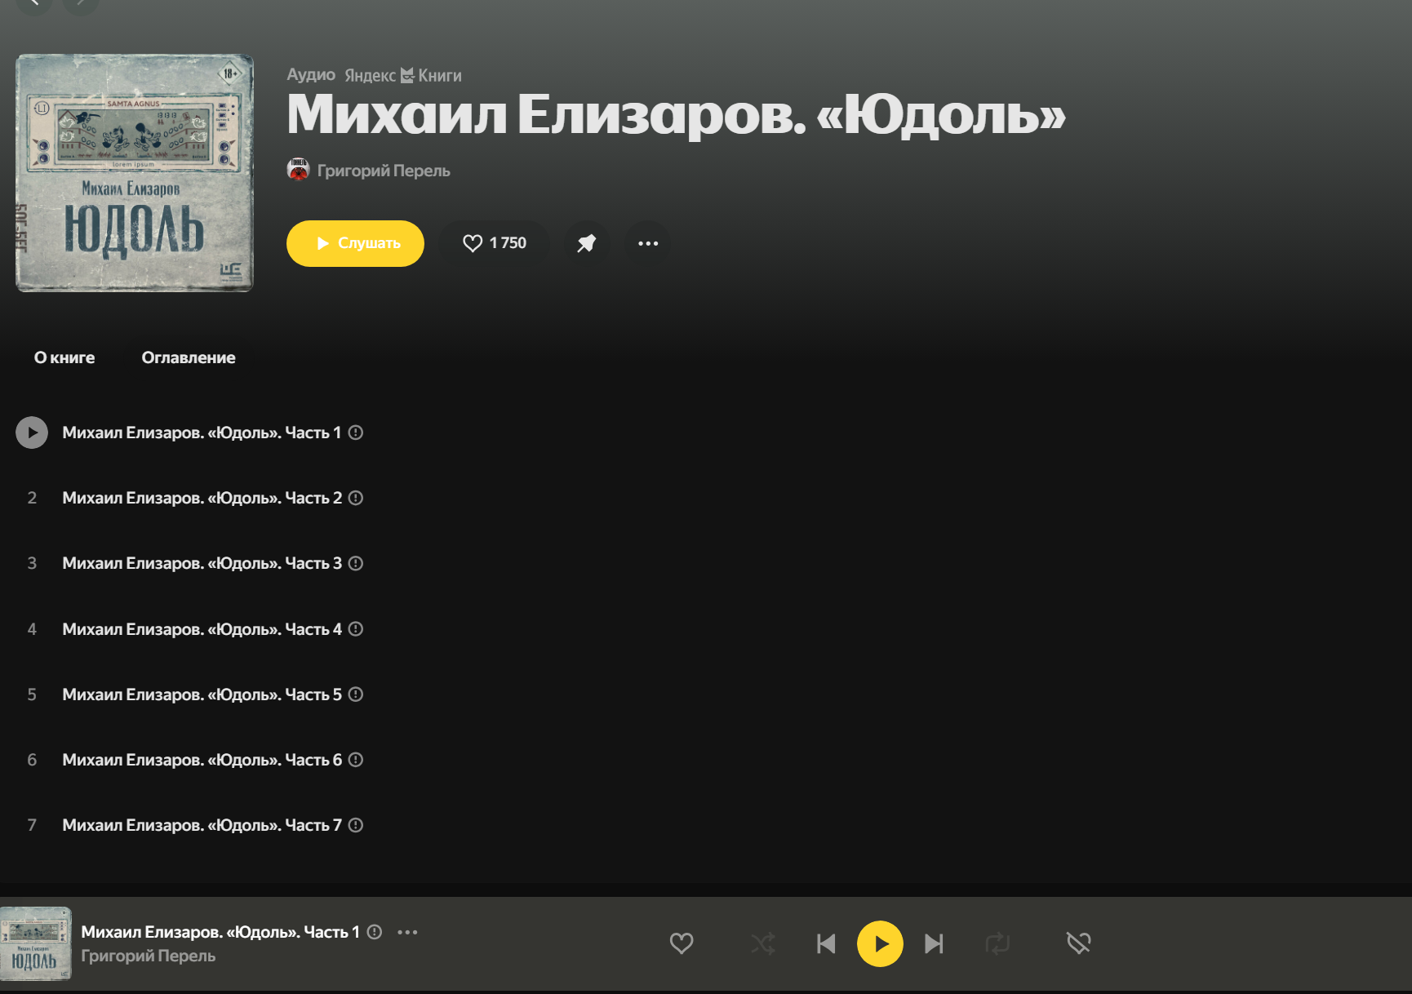Skip to the previous track

pyautogui.click(x=826, y=944)
